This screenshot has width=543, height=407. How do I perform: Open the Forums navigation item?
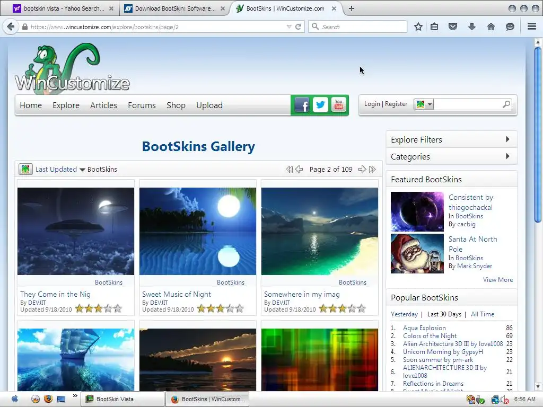142,105
